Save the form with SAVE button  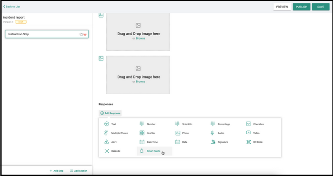click(321, 7)
